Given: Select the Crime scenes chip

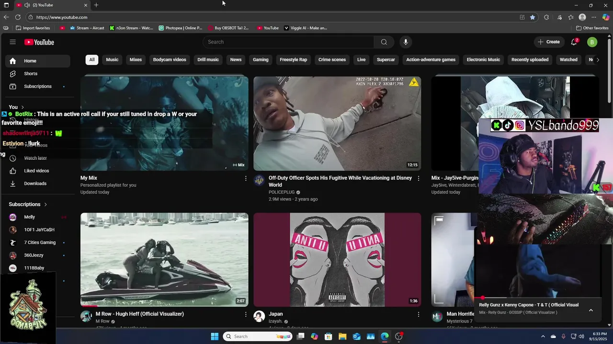Looking at the screenshot, I should tap(332, 60).
